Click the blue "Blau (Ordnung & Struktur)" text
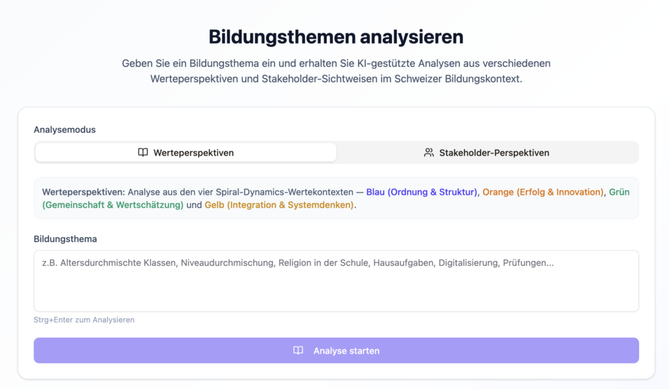669x389 pixels. pyautogui.click(x=422, y=192)
